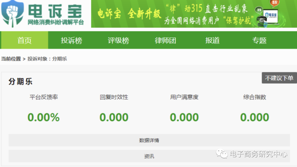297x167 pixels.
Task: Click the 不建议下单 label
Action: coord(279,78)
